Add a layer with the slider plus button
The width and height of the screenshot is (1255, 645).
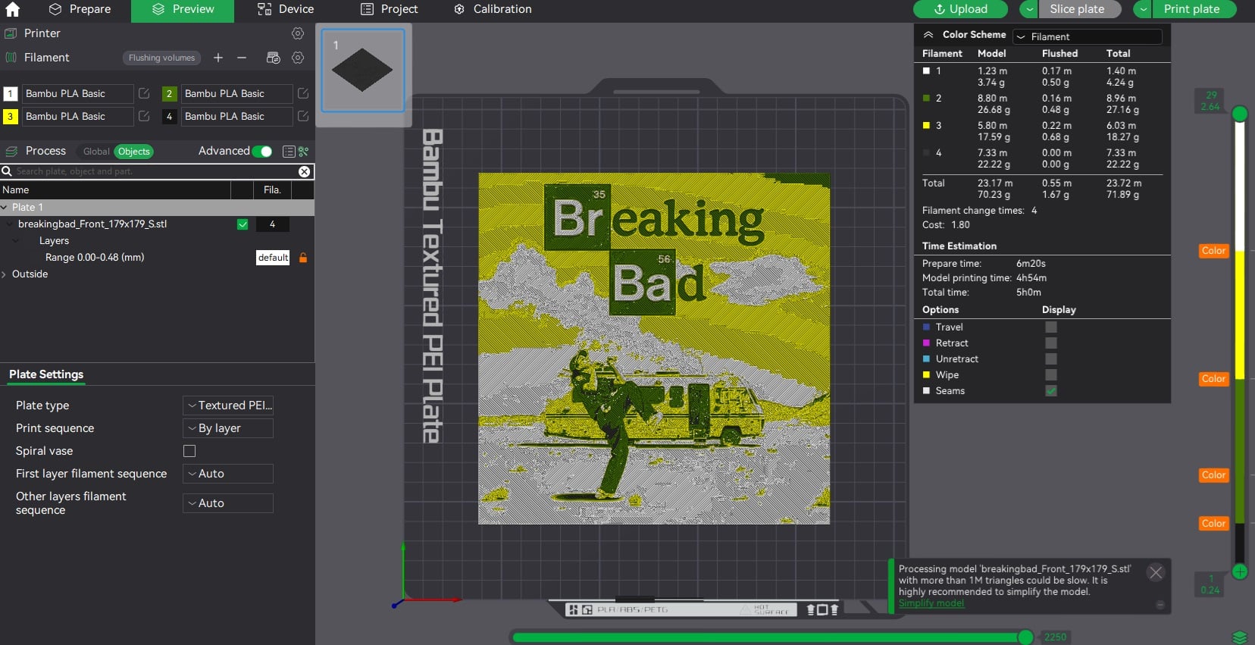[1240, 571]
